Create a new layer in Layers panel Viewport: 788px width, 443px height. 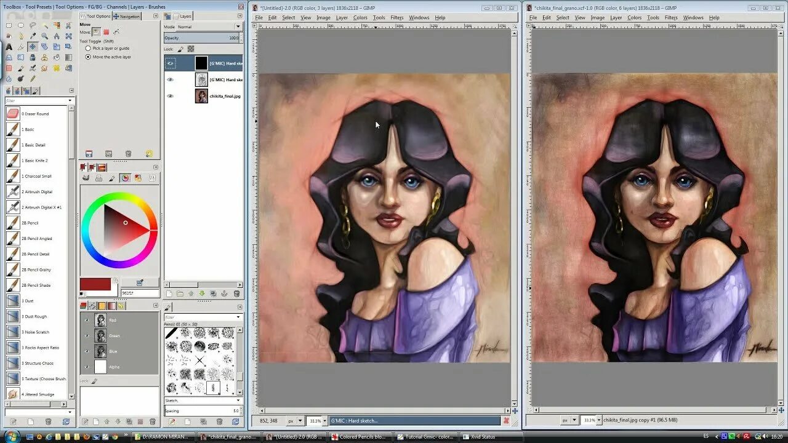[169, 293]
